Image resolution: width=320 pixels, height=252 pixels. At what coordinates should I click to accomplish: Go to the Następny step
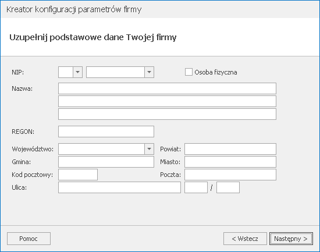coord(291,239)
